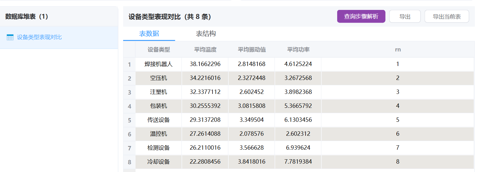The width and height of the screenshot is (478, 172).
Task: Click the 设备类型 column header
Action: tap(159, 50)
